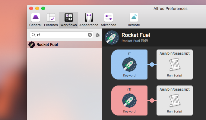Select the rff Keyword object
Viewport: 206px width, 120px height.
click(129, 100)
